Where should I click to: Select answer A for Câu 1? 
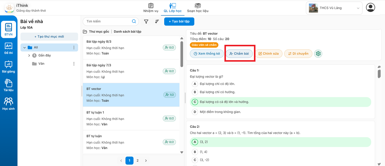pos(195,84)
